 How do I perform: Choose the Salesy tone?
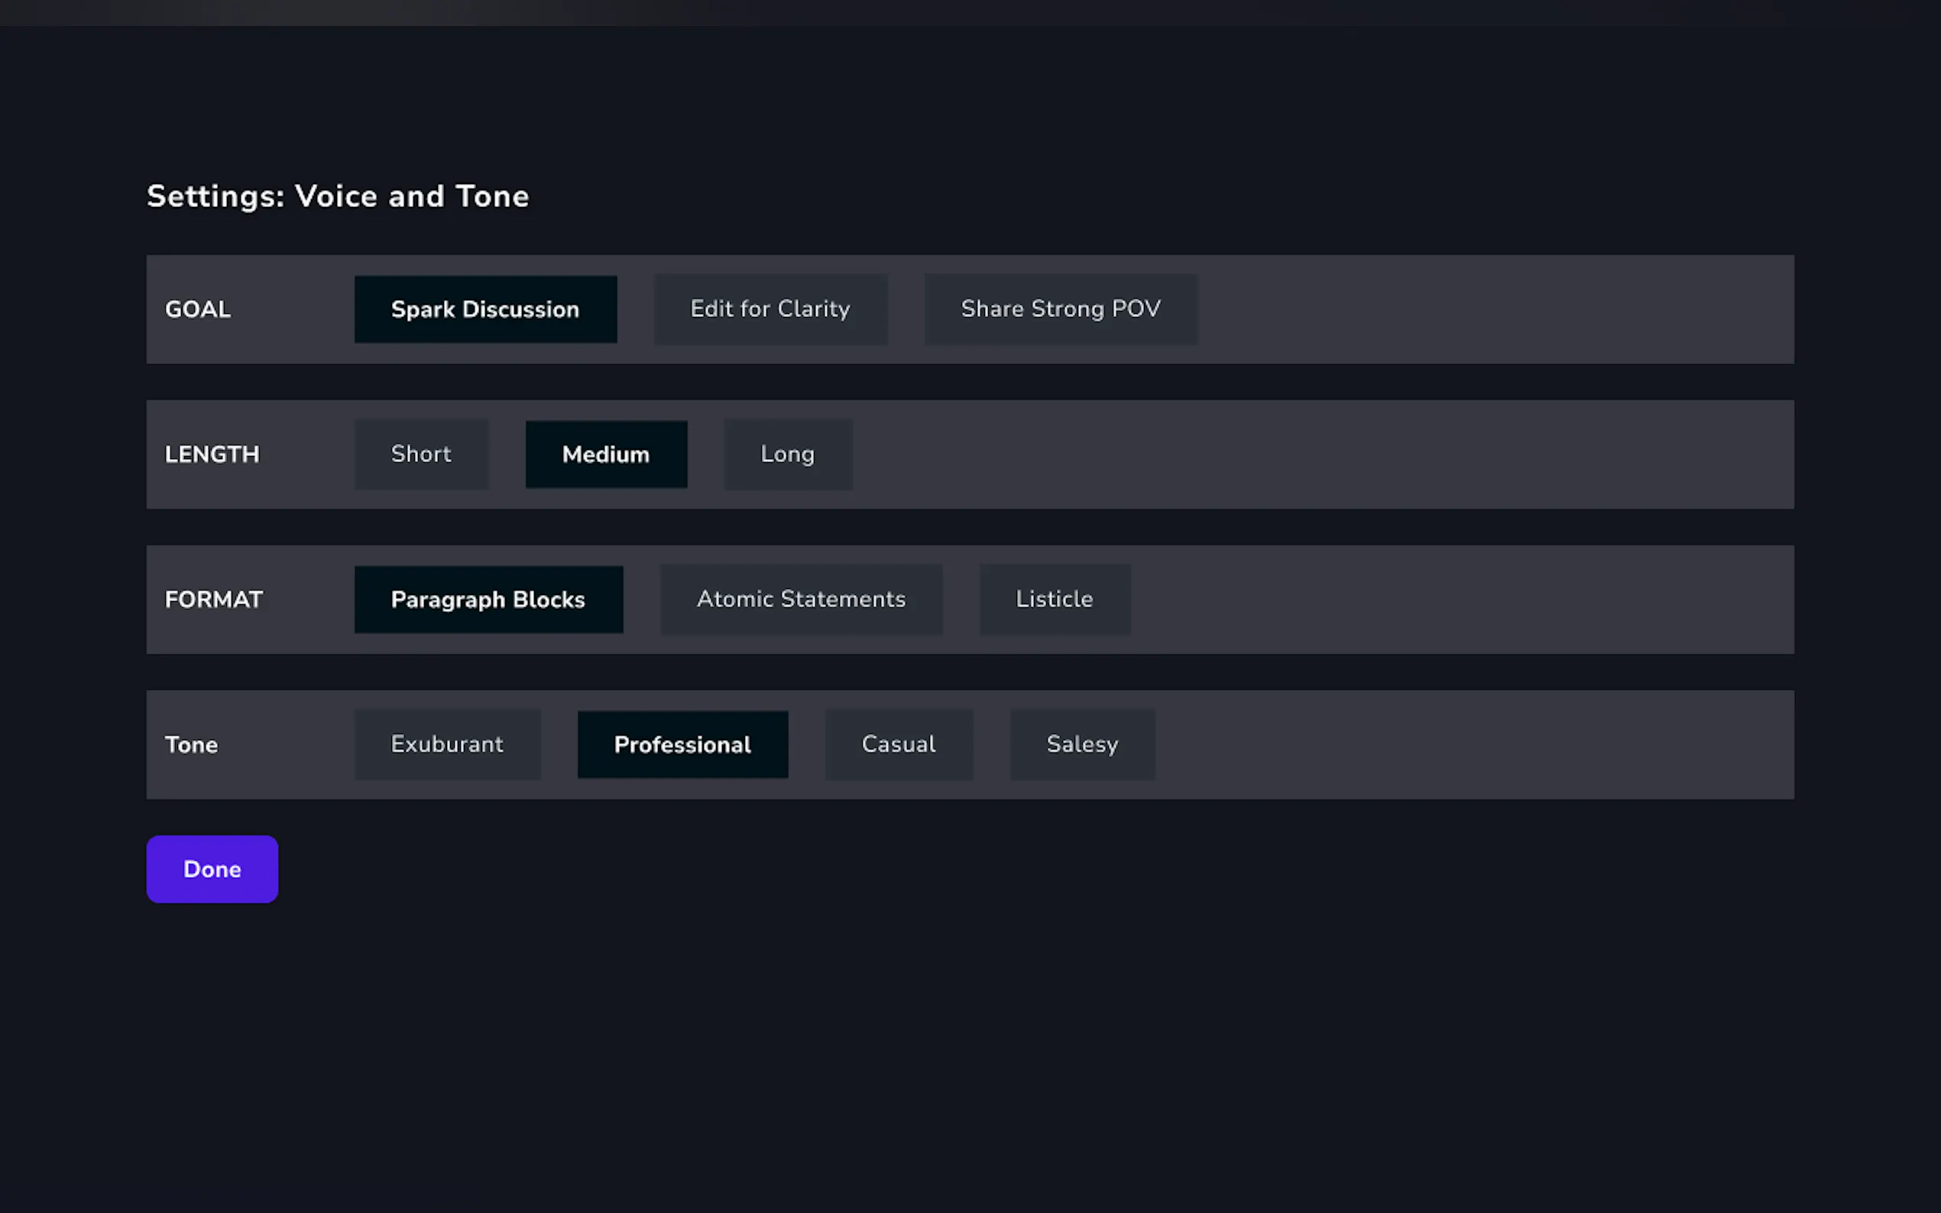[1081, 745]
